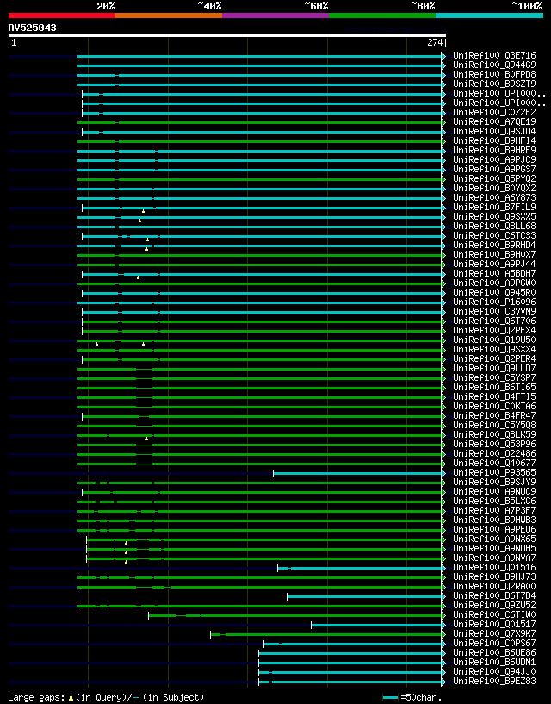The height and width of the screenshot is (704, 551).
Task: Open the UniRef100_B0FPD8 hit
Action: tap(494, 74)
